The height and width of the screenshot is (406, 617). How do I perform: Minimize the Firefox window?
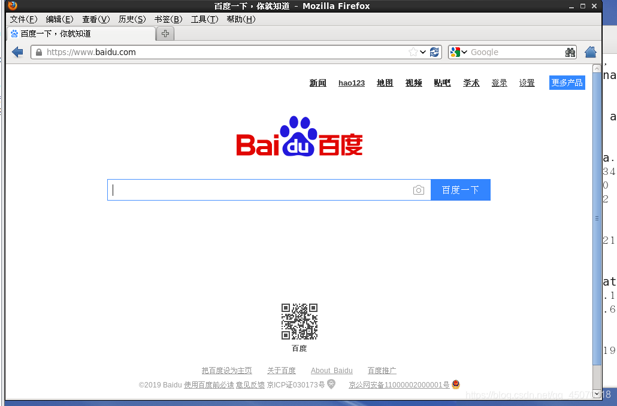click(x=571, y=7)
